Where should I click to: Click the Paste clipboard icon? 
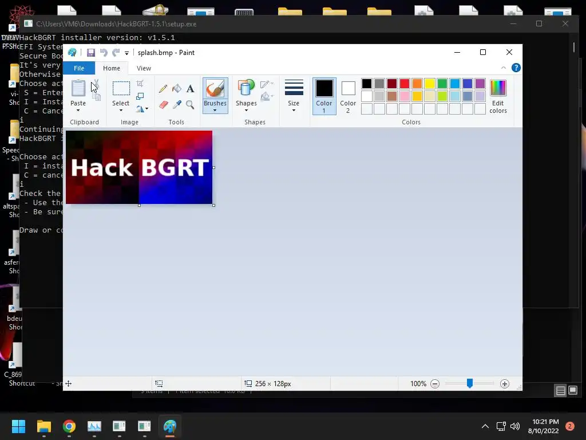click(x=78, y=88)
